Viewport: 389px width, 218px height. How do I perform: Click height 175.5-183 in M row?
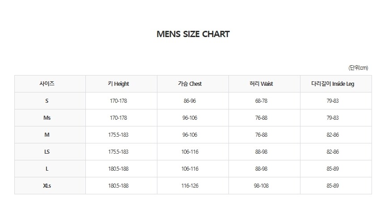click(x=118, y=135)
